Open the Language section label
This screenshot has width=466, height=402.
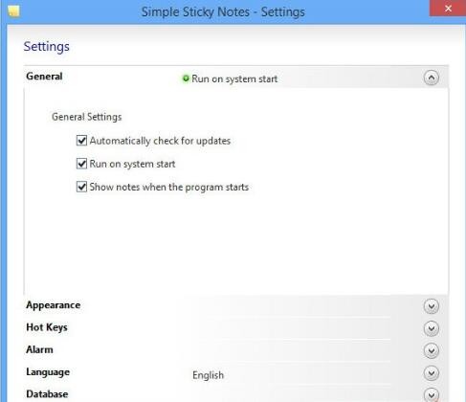click(x=48, y=372)
